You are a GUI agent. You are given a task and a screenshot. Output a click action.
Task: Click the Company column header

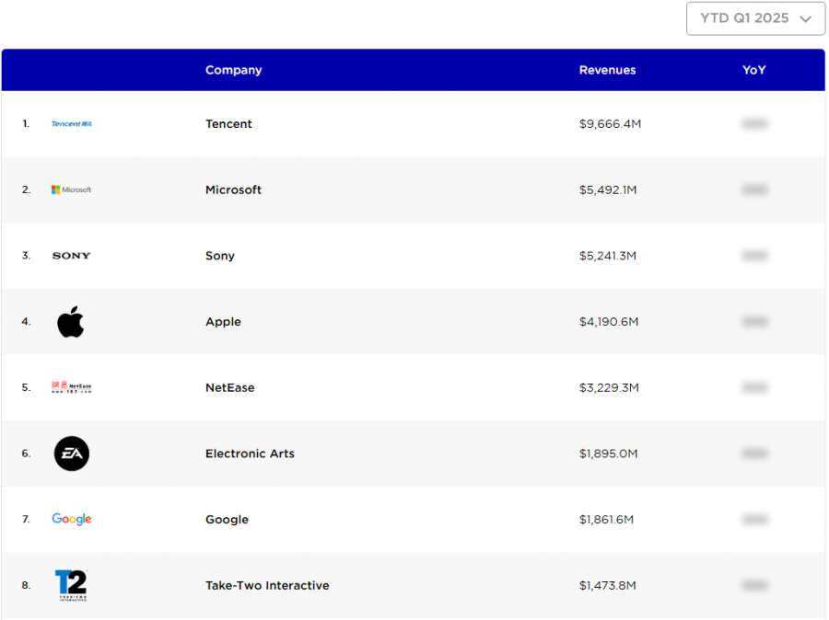coord(233,70)
